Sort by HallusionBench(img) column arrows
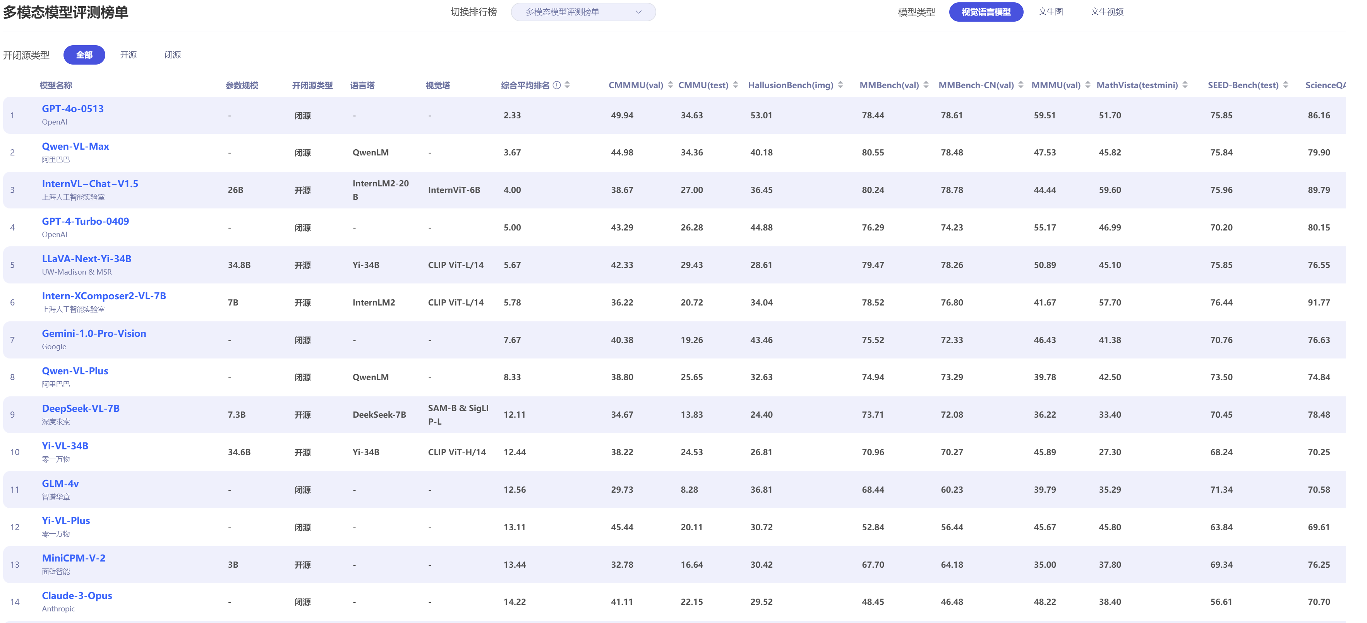The width and height of the screenshot is (1367, 623). (x=840, y=85)
